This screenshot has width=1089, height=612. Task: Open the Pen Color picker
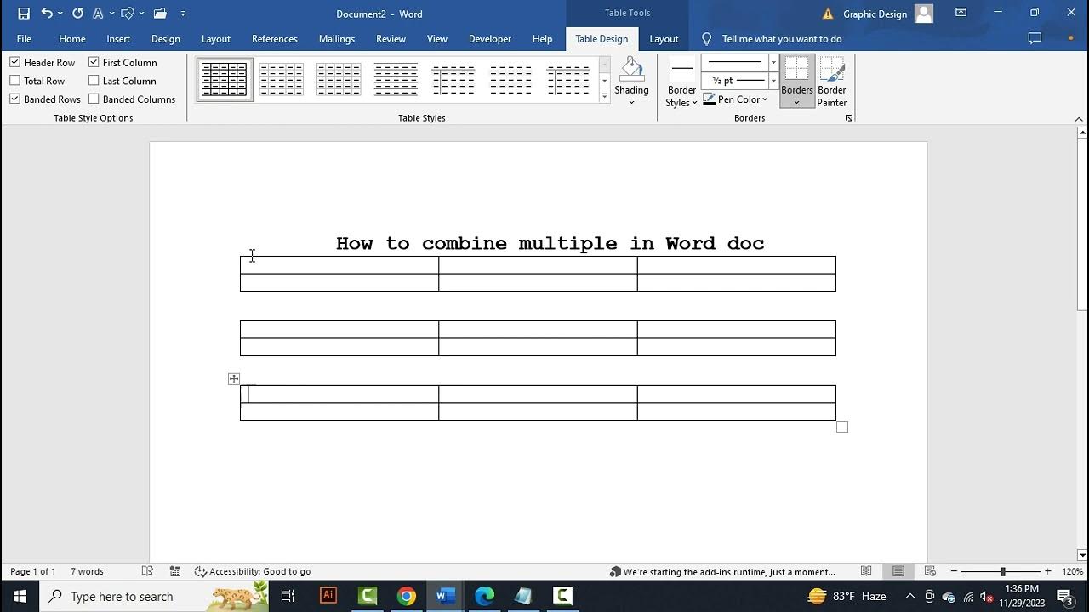click(735, 99)
